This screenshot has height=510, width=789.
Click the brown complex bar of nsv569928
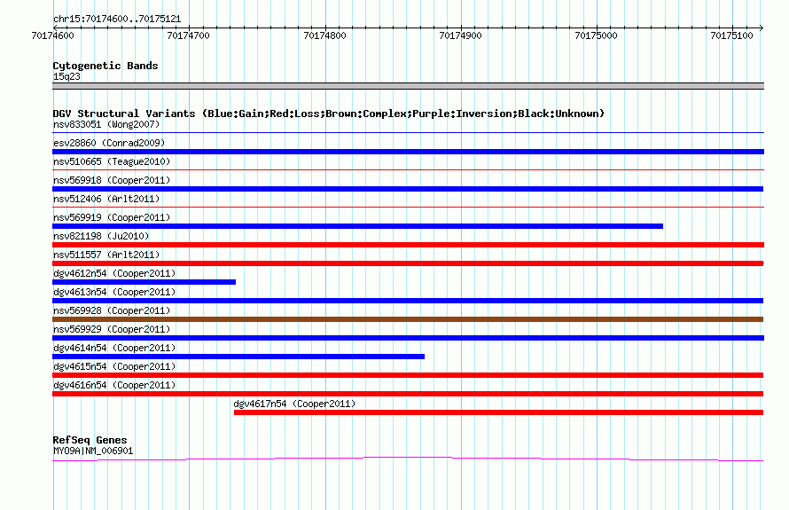408,319
